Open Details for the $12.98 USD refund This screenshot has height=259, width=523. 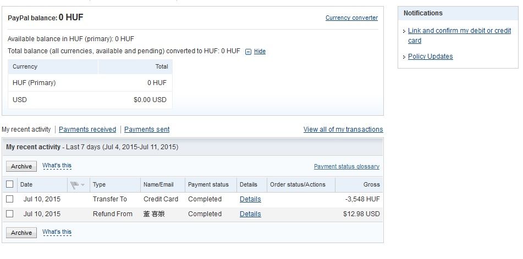pos(250,214)
